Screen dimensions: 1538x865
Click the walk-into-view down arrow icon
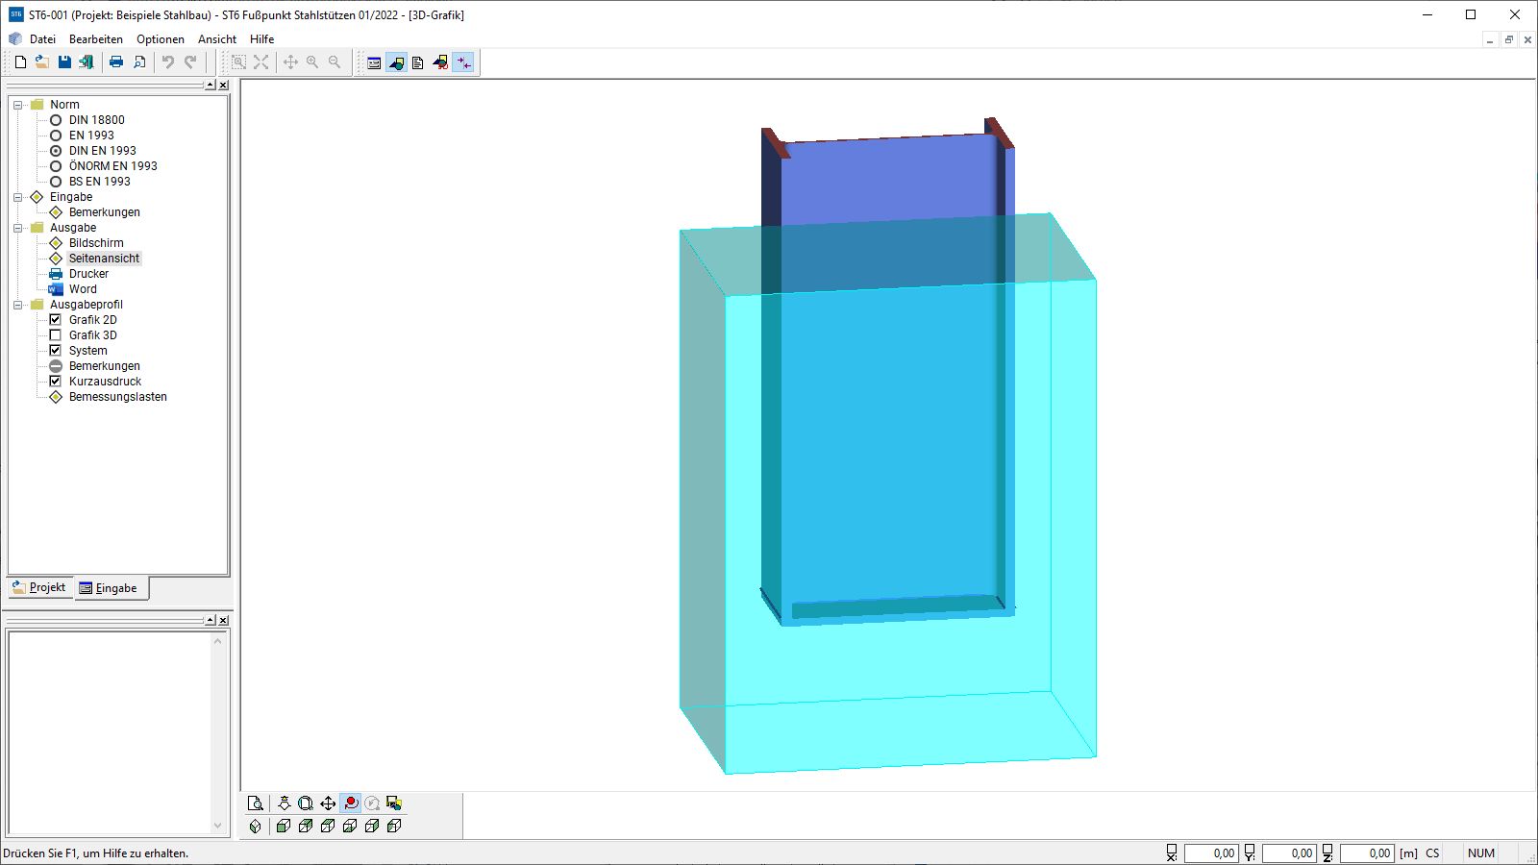[x=285, y=803]
